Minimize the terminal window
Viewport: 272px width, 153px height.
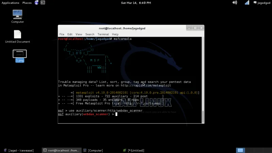[x=189, y=28]
